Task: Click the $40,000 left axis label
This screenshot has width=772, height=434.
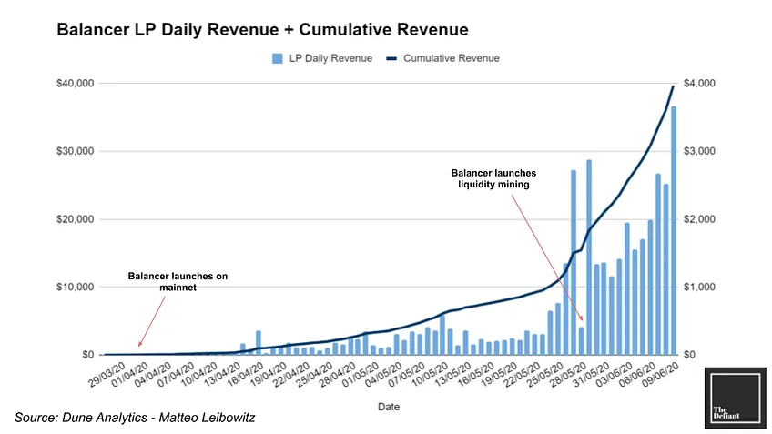Action: click(75, 83)
